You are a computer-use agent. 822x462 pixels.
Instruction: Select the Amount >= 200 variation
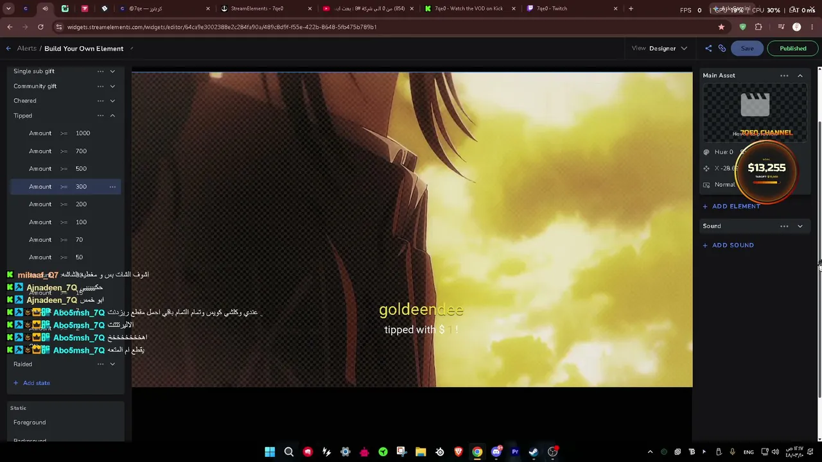click(66, 204)
